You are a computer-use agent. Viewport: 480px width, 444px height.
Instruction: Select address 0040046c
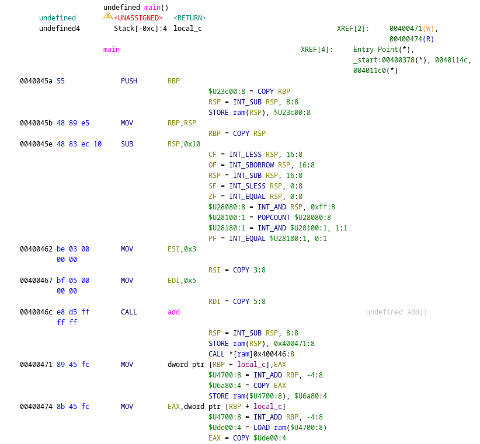[x=36, y=312]
